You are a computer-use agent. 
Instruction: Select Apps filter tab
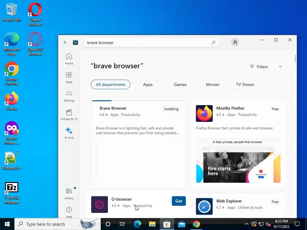(x=148, y=84)
